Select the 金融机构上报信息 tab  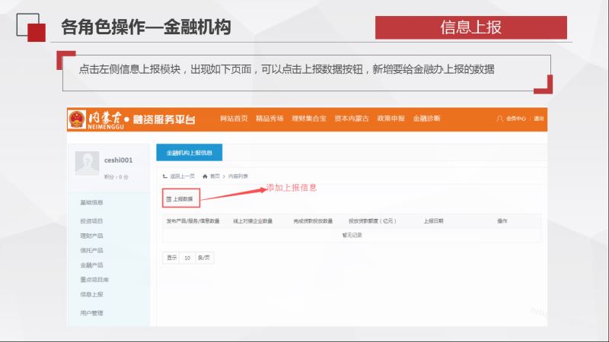pos(189,153)
